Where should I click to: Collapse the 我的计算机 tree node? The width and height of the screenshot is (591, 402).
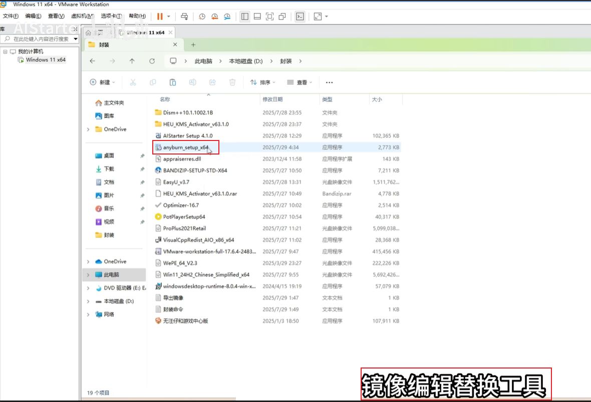tap(5, 51)
